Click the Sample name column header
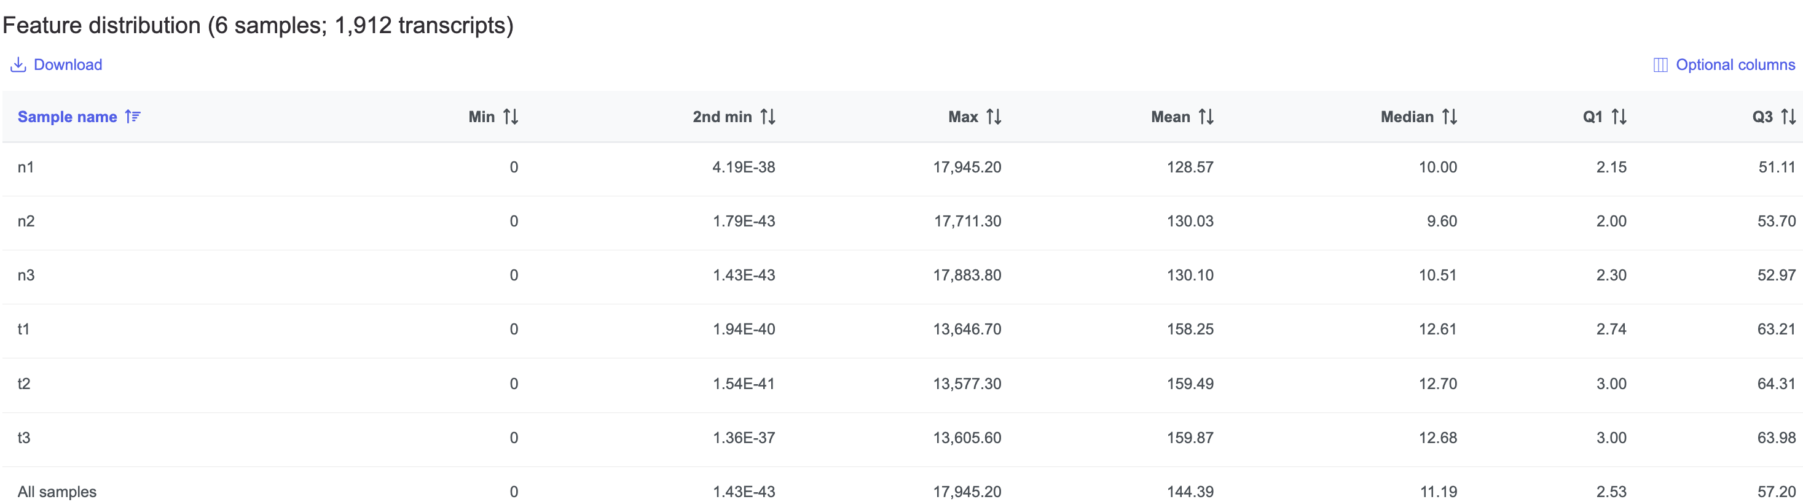The width and height of the screenshot is (1803, 502). tap(67, 117)
